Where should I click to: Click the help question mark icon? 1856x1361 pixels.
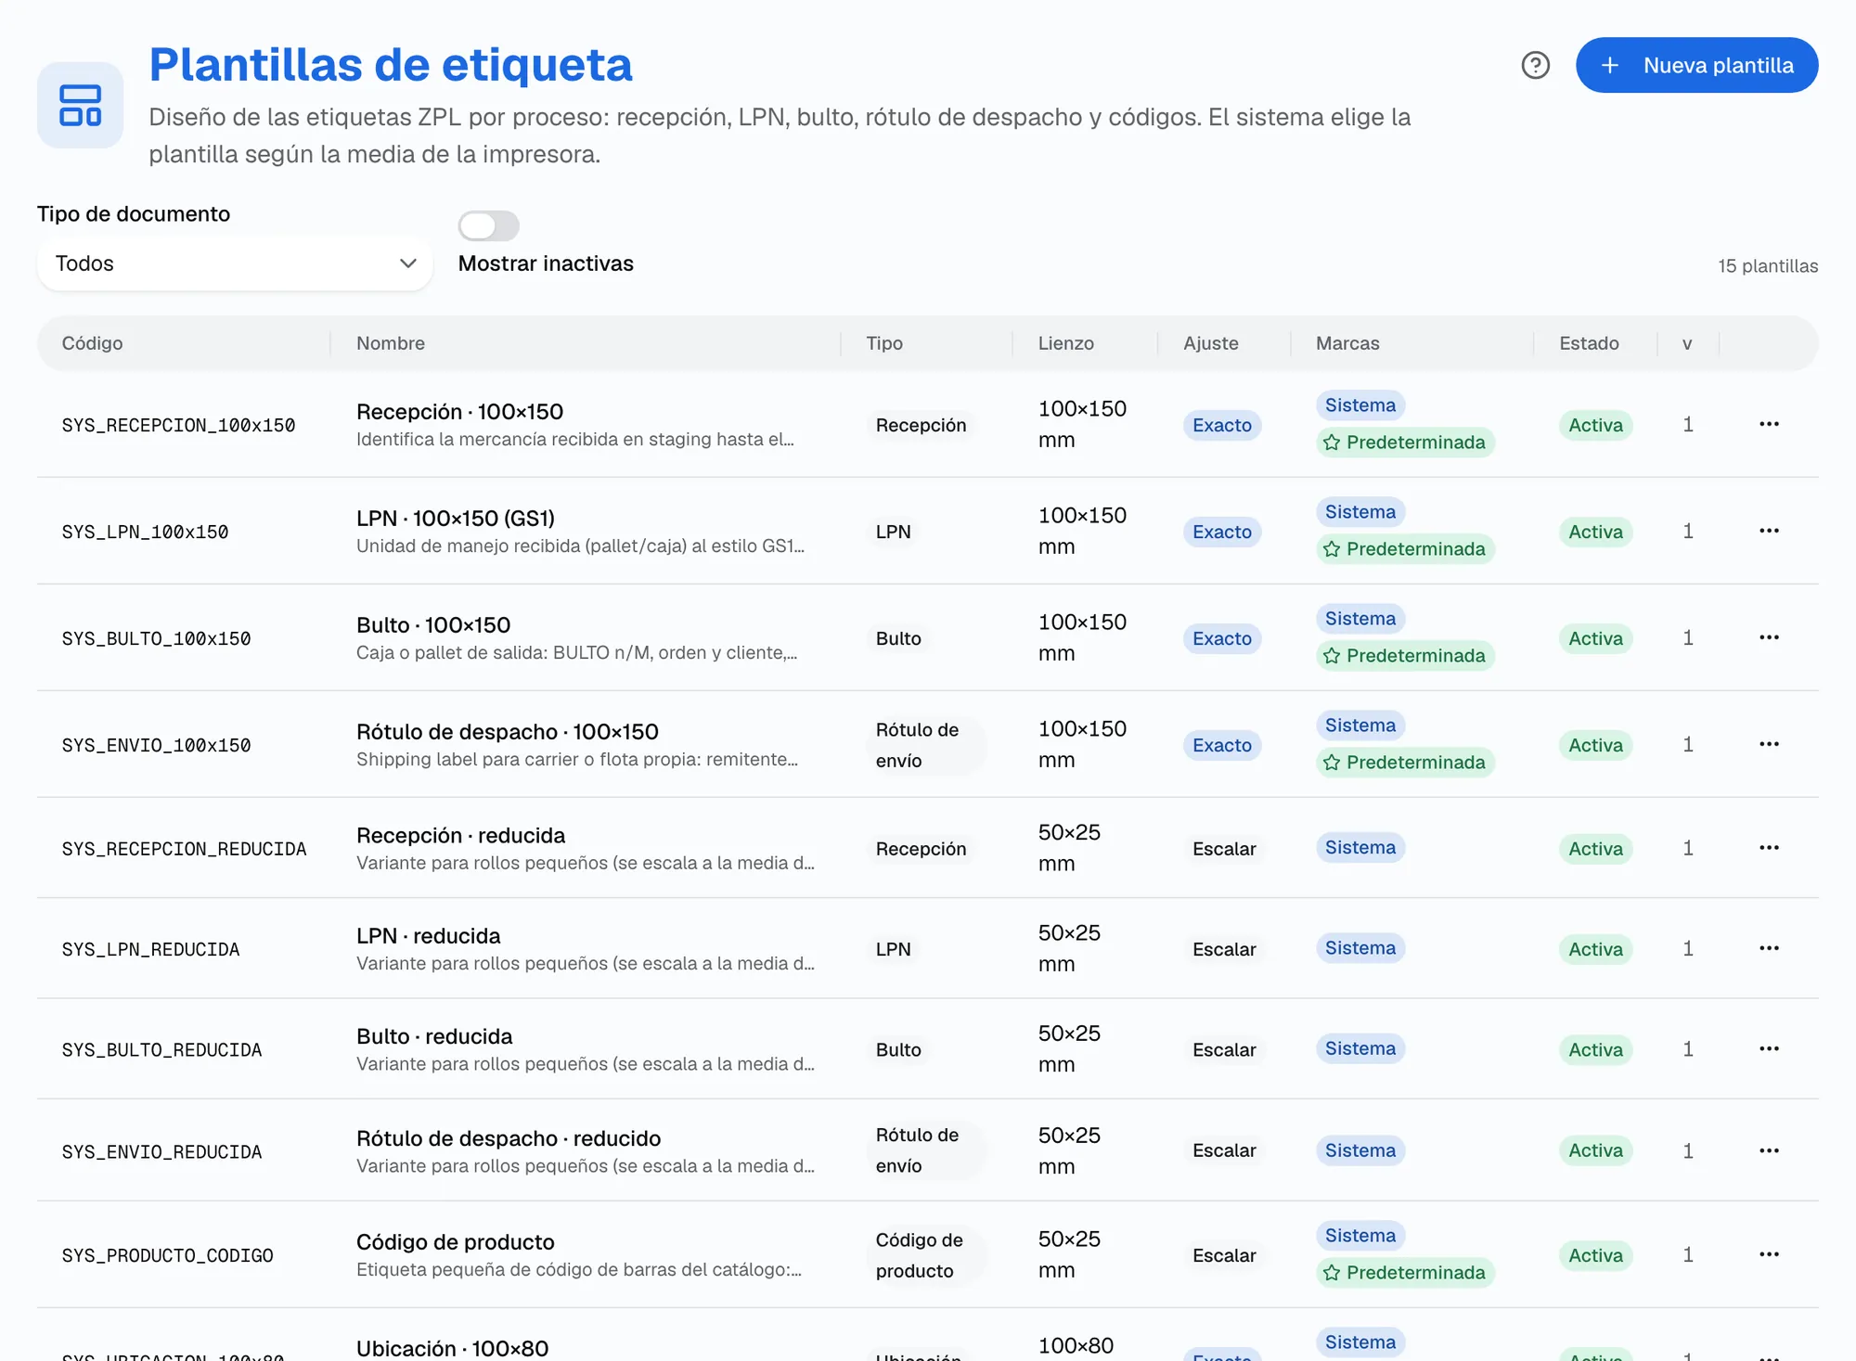click(1536, 65)
